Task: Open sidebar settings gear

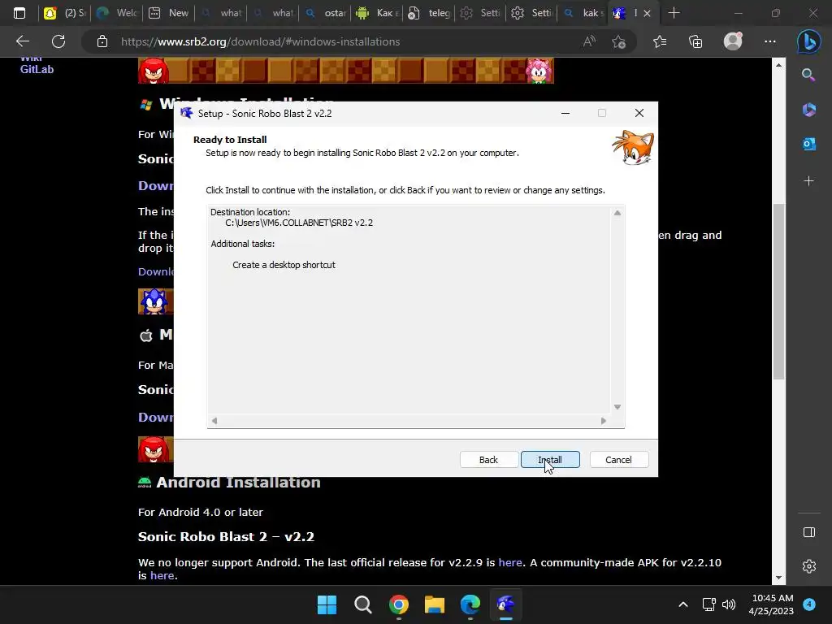Action: click(809, 566)
